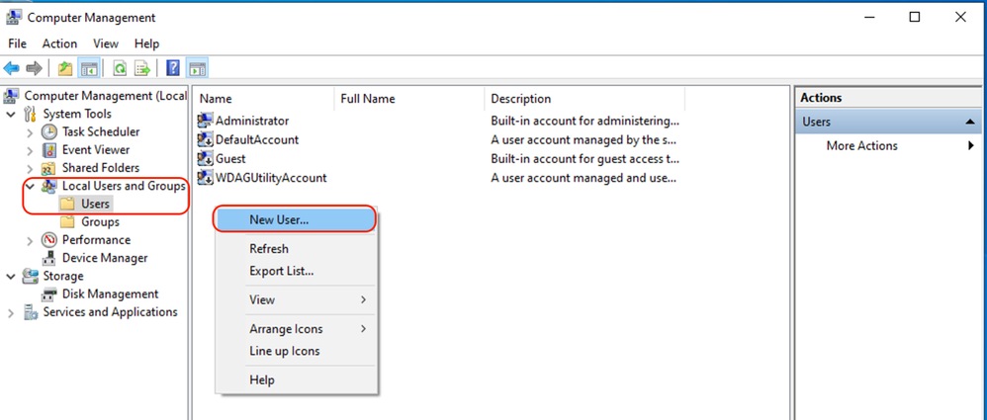Collapse the Local Users and Groups node
Image resolution: width=987 pixels, height=420 pixels.
point(31,186)
